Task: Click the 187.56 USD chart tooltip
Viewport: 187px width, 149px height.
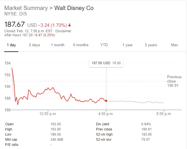Action: pos(106,63)
